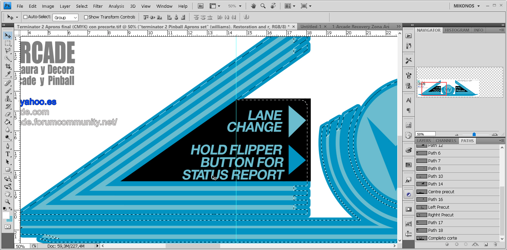Click the Navigator zoom percentage field
Image resolution: width=507 pixels, height=250 pixels.
425,134
